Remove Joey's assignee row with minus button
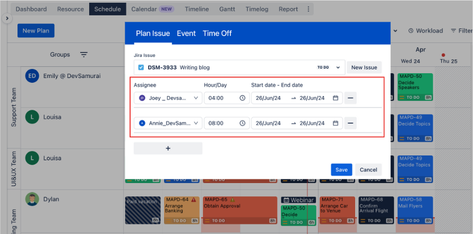Image resolution: width=473 pixels, height=234 pixels. click(x=350, y=98)
